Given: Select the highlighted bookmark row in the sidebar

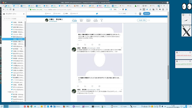Looking at the screenshot, I should pyautogui.click(x=13, y=39).
